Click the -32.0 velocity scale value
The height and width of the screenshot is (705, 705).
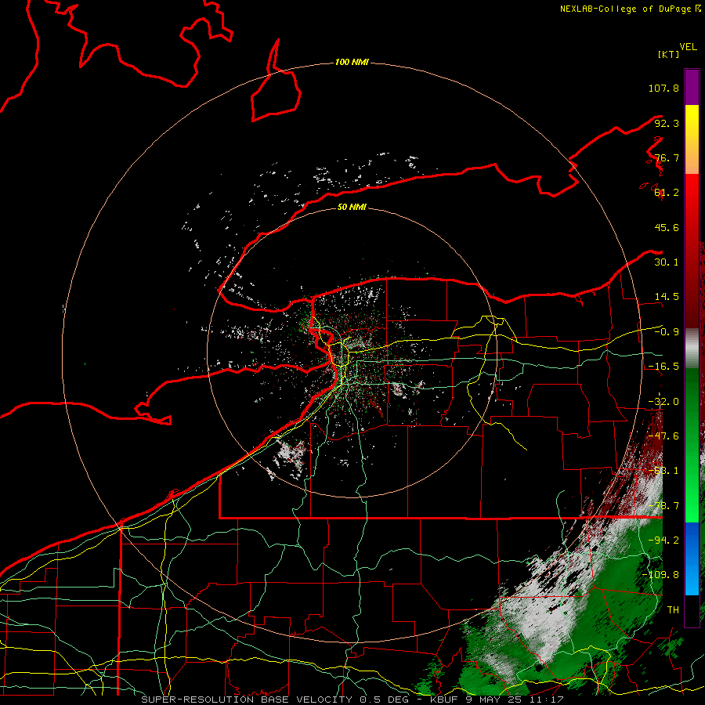point(663,402)
